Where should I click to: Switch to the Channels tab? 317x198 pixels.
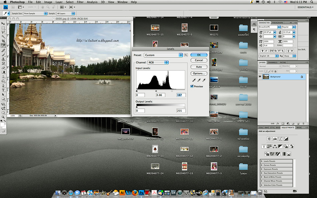click(272, 62)
